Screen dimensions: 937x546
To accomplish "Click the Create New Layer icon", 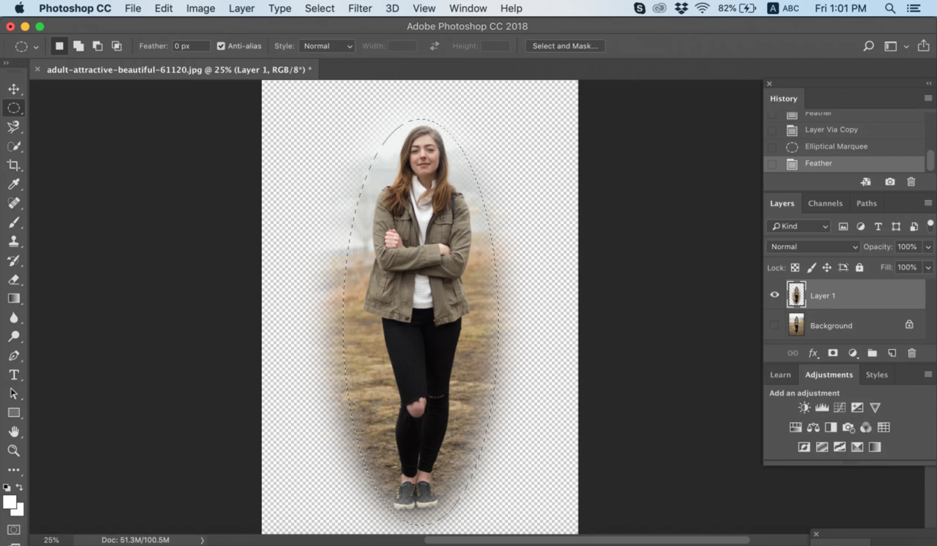I will point(892,353).
